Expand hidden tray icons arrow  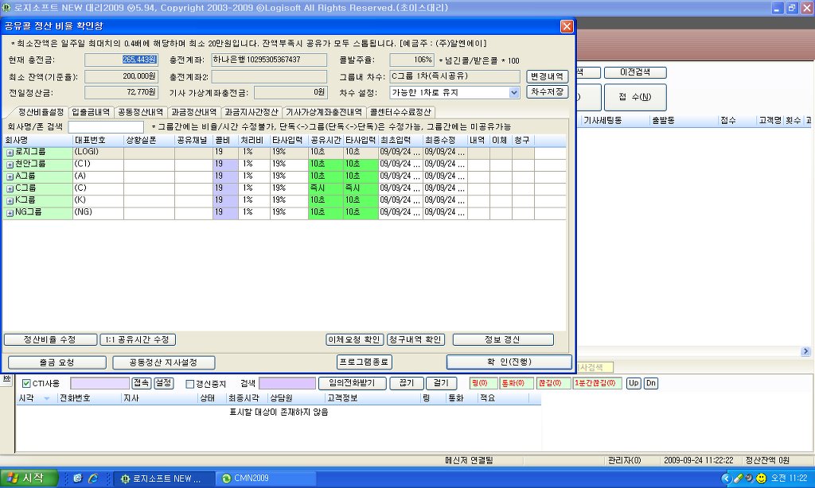727,478
